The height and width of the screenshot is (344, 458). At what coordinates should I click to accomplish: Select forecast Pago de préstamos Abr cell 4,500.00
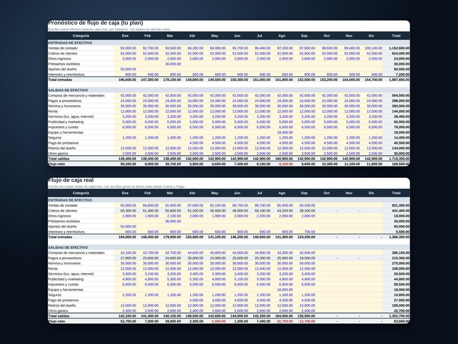[196, 143]
